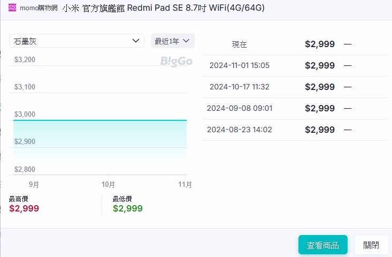This screenshot has height=257, width=392.
Task: Select the 2024-08-23 14:02 price record
Action: point(295,130)
